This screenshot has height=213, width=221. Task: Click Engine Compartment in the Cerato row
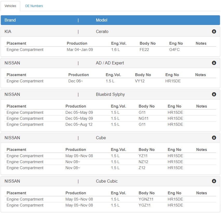pos(25,50)
